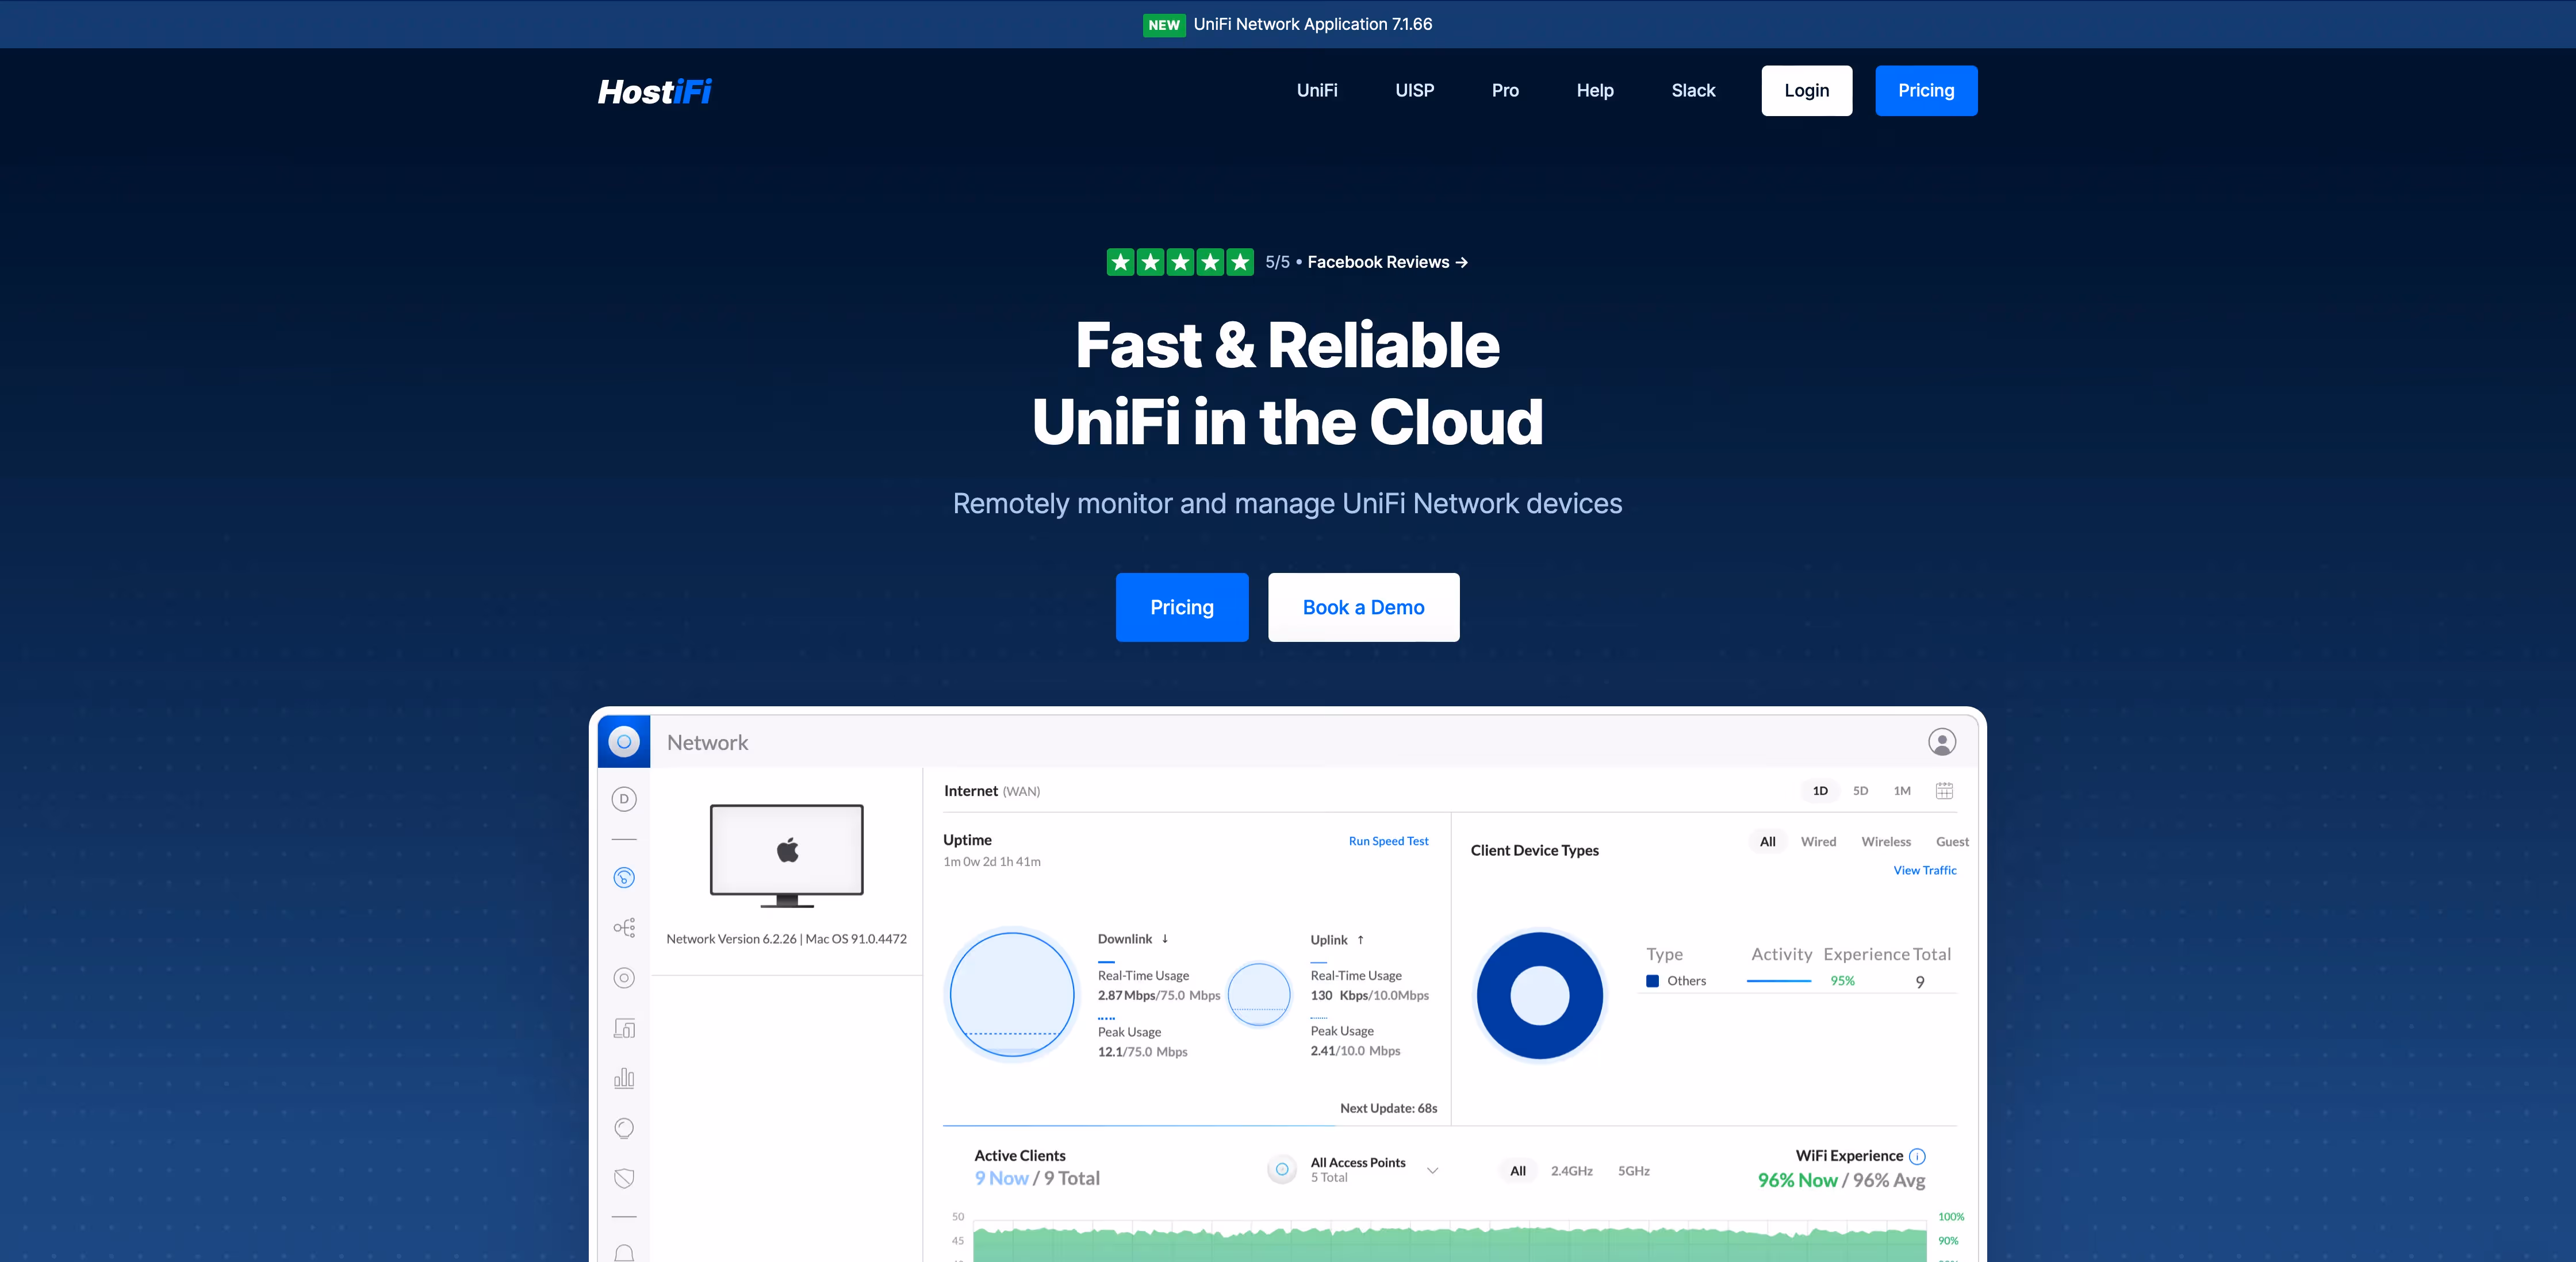Open the Alerts bell sidebar icon

624,1252
